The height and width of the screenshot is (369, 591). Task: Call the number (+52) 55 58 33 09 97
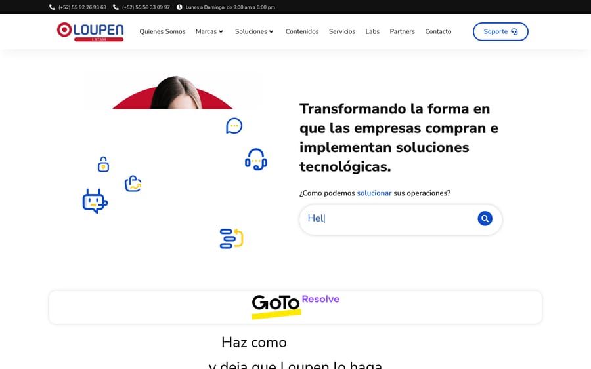146,7
